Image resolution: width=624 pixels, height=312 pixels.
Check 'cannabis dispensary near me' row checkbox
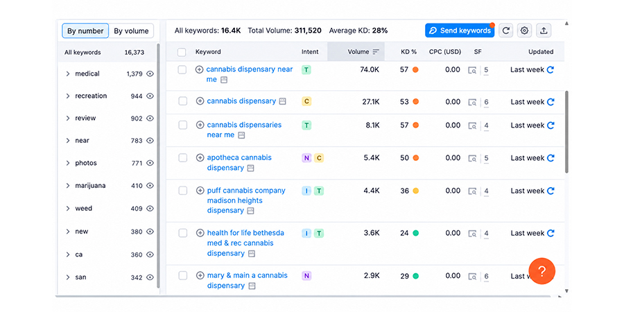coord(182,70)
